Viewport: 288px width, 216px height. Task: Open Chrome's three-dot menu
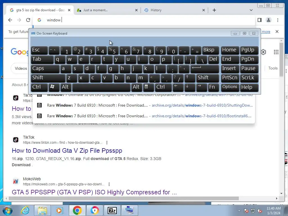coord(278,20)
